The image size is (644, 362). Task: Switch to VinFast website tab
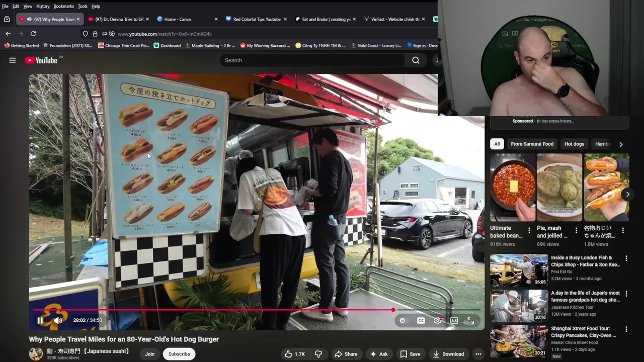click(x=394, y=19)
